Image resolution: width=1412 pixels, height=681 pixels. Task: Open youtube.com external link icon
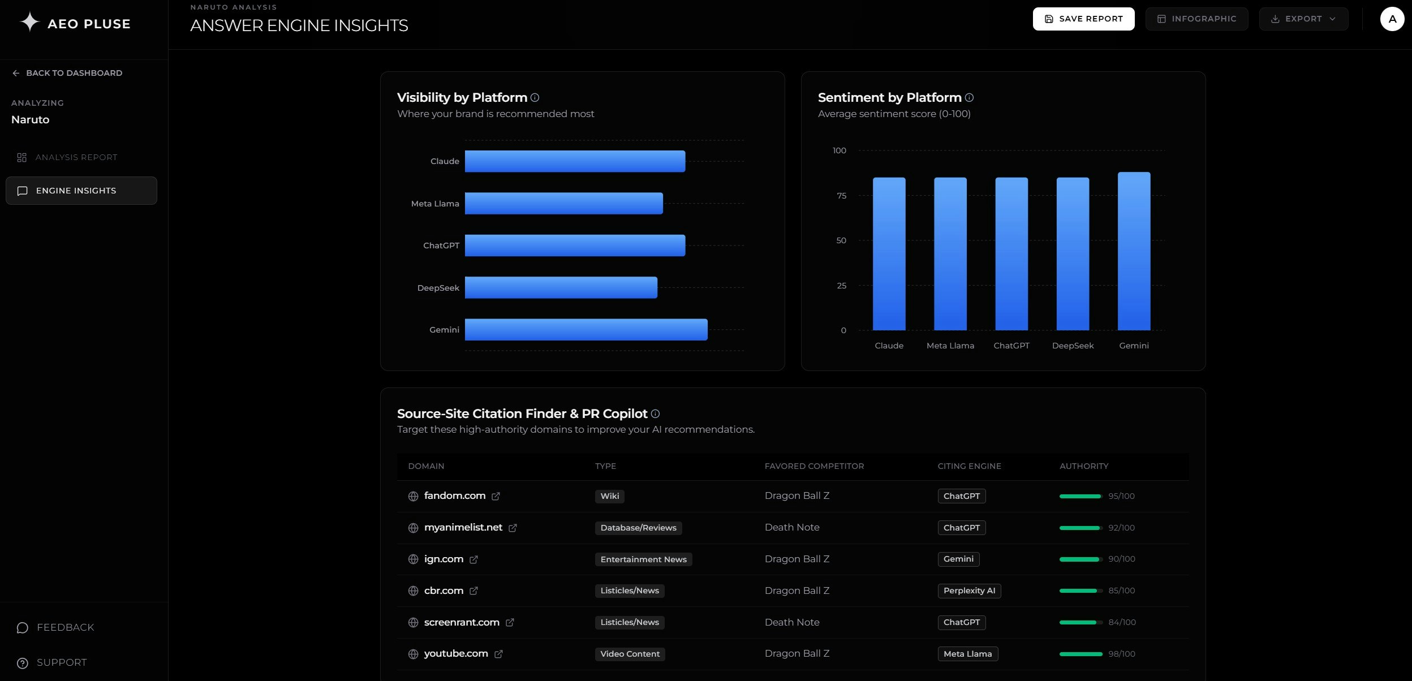(498, 654)
